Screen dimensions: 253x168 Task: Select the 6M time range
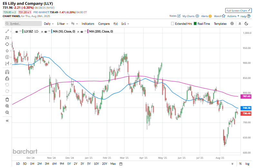coord(54,164)
